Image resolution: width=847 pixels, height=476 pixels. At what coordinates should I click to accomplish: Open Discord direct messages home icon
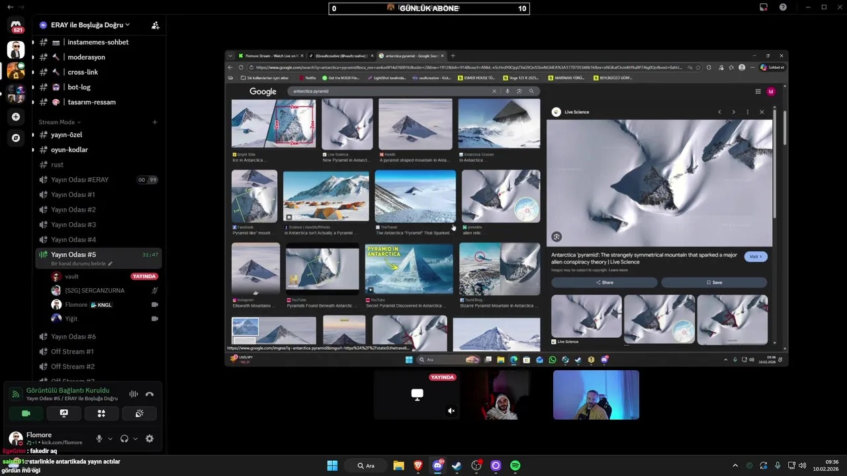pyautogui.click(x=16, y=26)
